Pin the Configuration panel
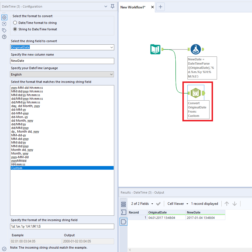This screenshot has height=252, width=252. coord(113,6)
